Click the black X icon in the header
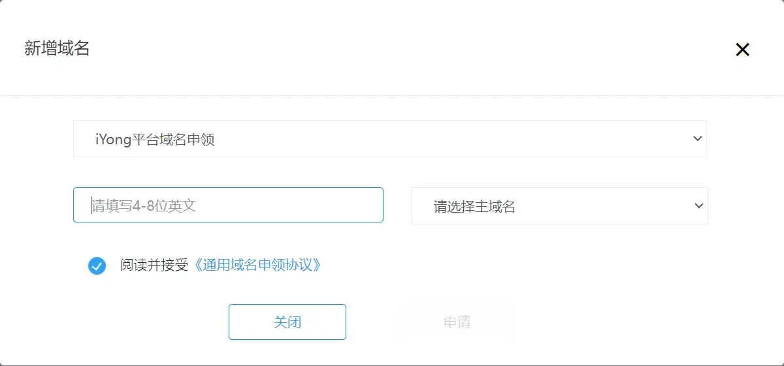784x366 pixels. coord(742,50)
